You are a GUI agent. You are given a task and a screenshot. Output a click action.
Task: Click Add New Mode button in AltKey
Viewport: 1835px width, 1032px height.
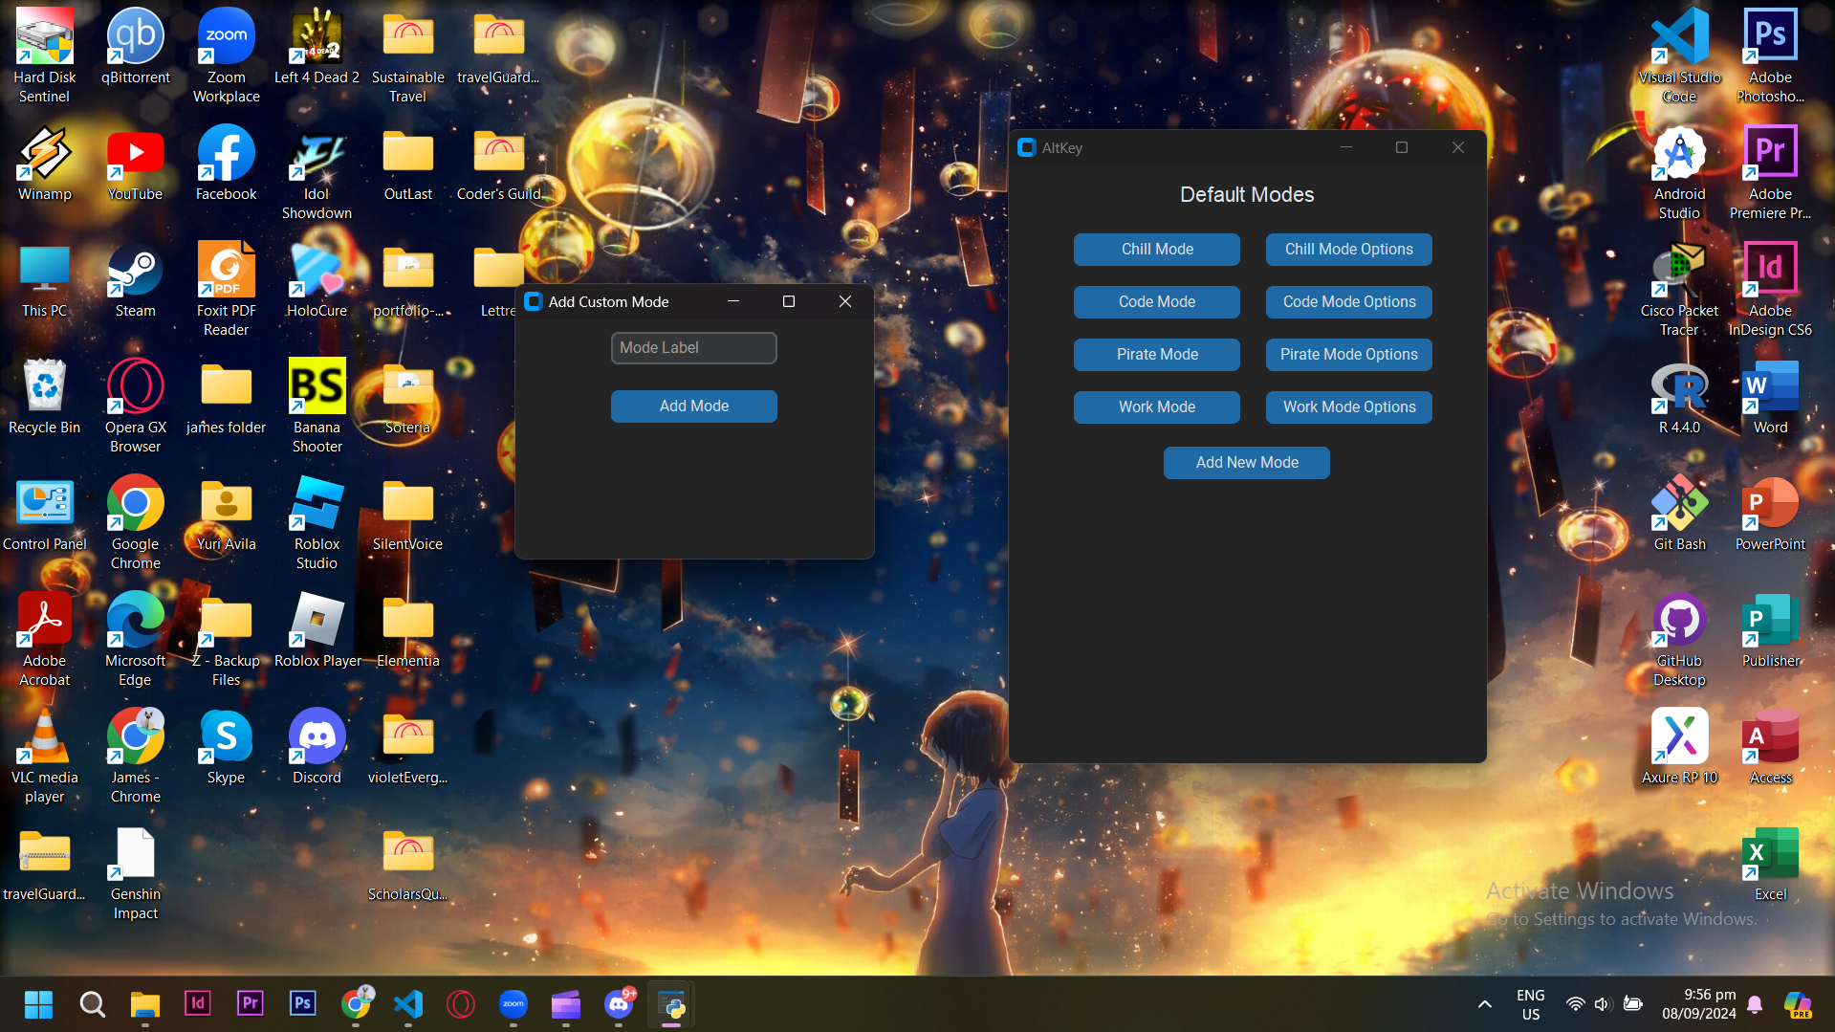[1247, 463]
